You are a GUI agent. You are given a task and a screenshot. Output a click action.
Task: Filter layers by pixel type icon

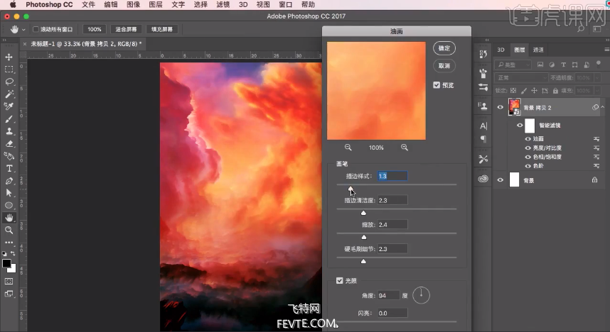540,65
